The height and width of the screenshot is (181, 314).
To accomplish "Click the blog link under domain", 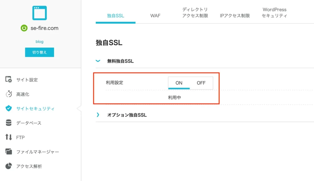I will [40, 42].
